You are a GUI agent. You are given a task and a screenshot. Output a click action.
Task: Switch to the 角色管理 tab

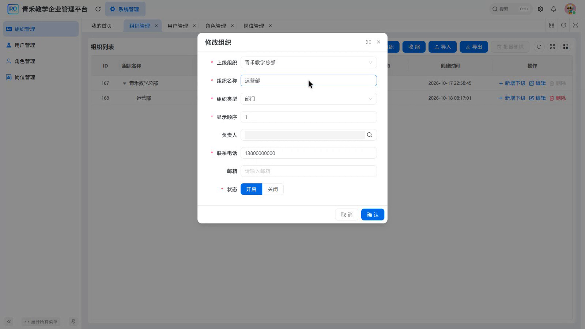216,26
